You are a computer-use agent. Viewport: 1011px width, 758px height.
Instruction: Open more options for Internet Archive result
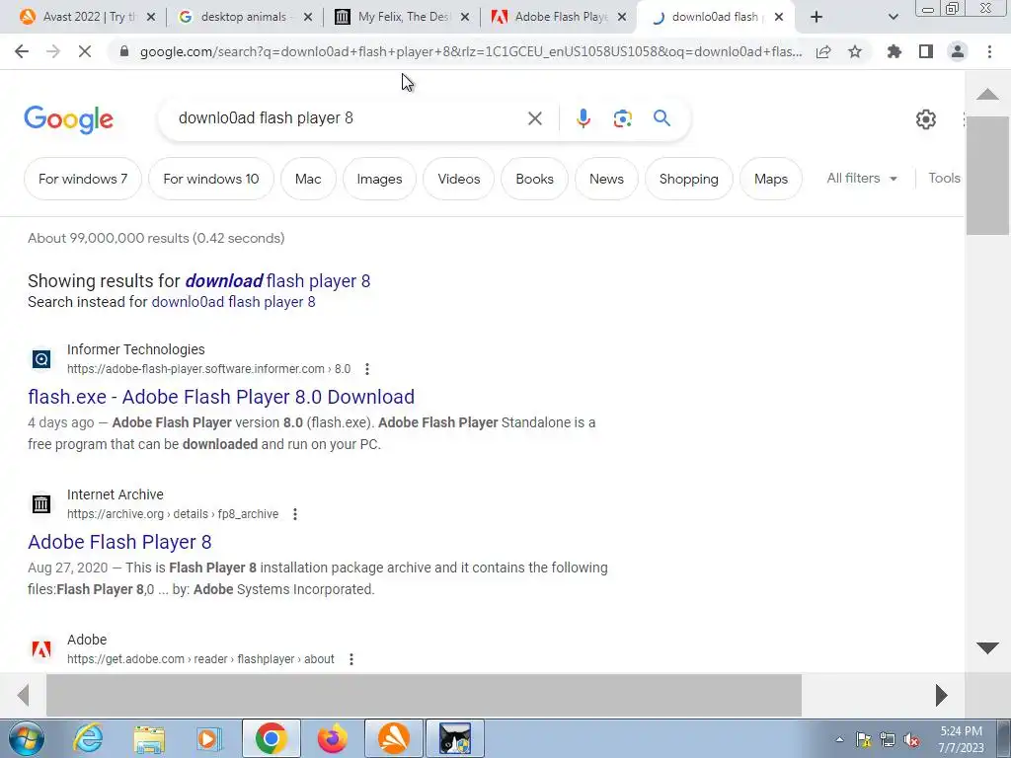pos(294,514)
